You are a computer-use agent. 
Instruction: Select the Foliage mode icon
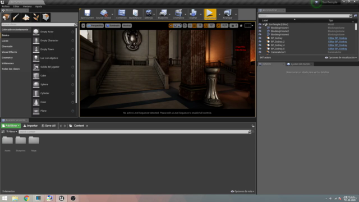(x=35, y=17)
